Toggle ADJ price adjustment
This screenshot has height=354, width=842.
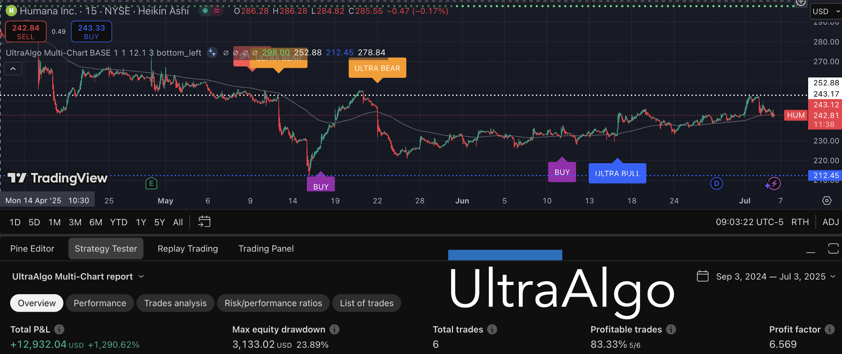coord(830,222)
